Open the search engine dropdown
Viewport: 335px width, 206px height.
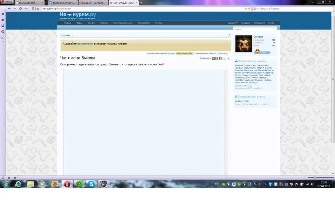[x=256, y=9]
